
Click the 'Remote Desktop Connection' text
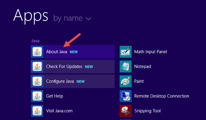pos(162,96)
